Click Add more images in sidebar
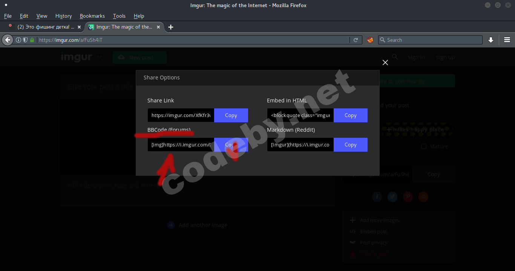 tap(374, 221)
